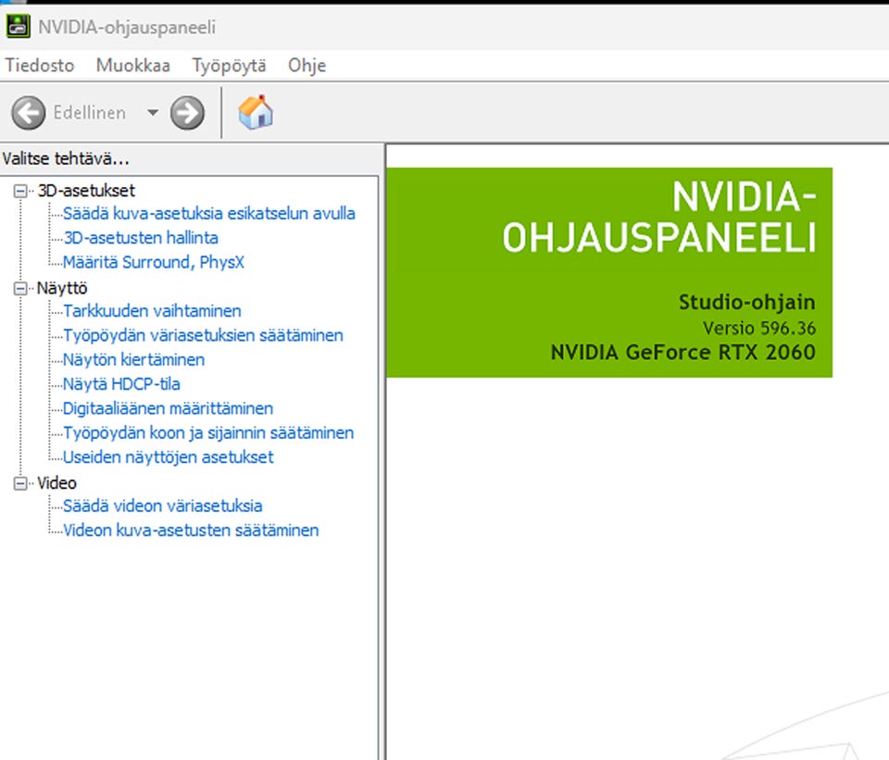Open Useiden näyttöjen asetukset
The height and width of the screenshot is (760, 889).
click(x=169, y=457)
